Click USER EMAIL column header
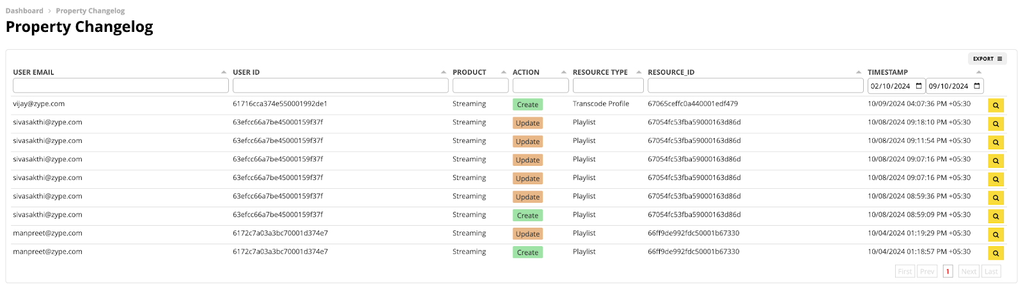Viewport: 1023px width, 287px height. click(x=34, y=72)
